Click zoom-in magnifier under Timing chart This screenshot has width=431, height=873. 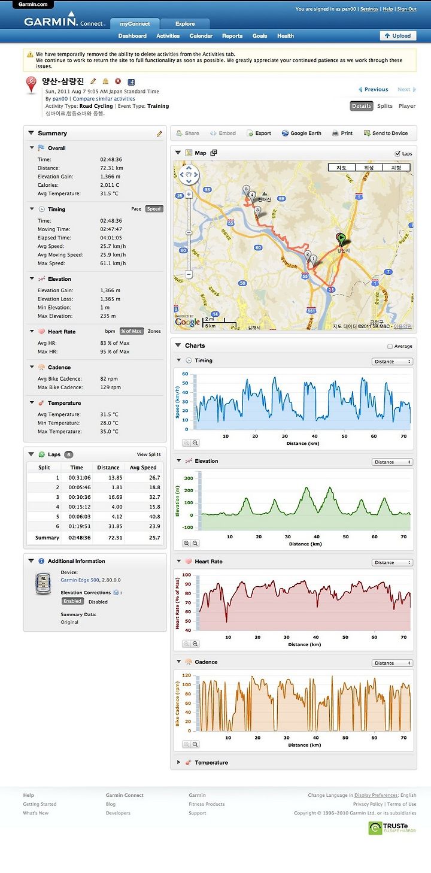point(186,443)
